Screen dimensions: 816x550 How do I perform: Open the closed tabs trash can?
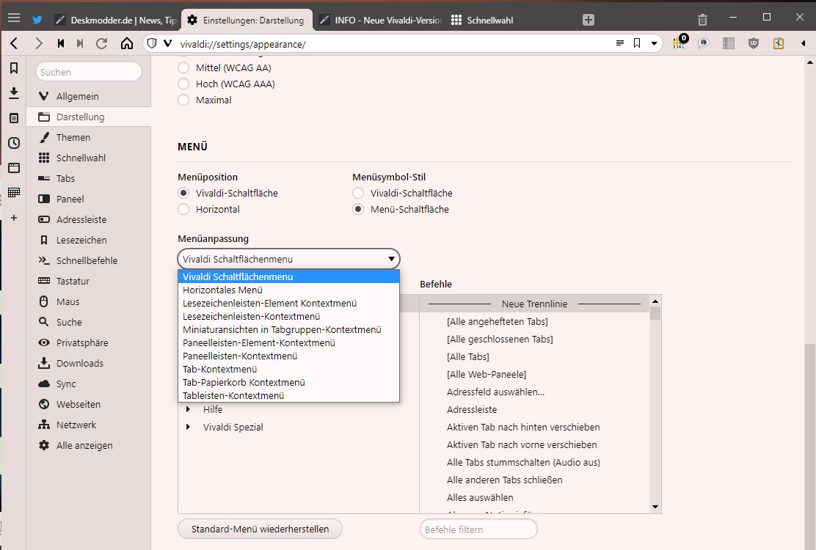(702, 20)
